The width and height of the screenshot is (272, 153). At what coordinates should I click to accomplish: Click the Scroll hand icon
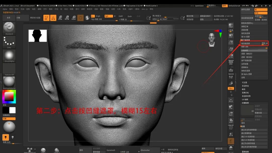tap(231, 35)
